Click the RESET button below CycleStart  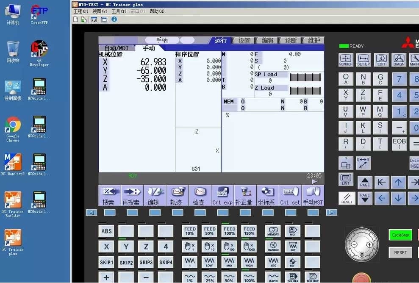click(400, 252)
